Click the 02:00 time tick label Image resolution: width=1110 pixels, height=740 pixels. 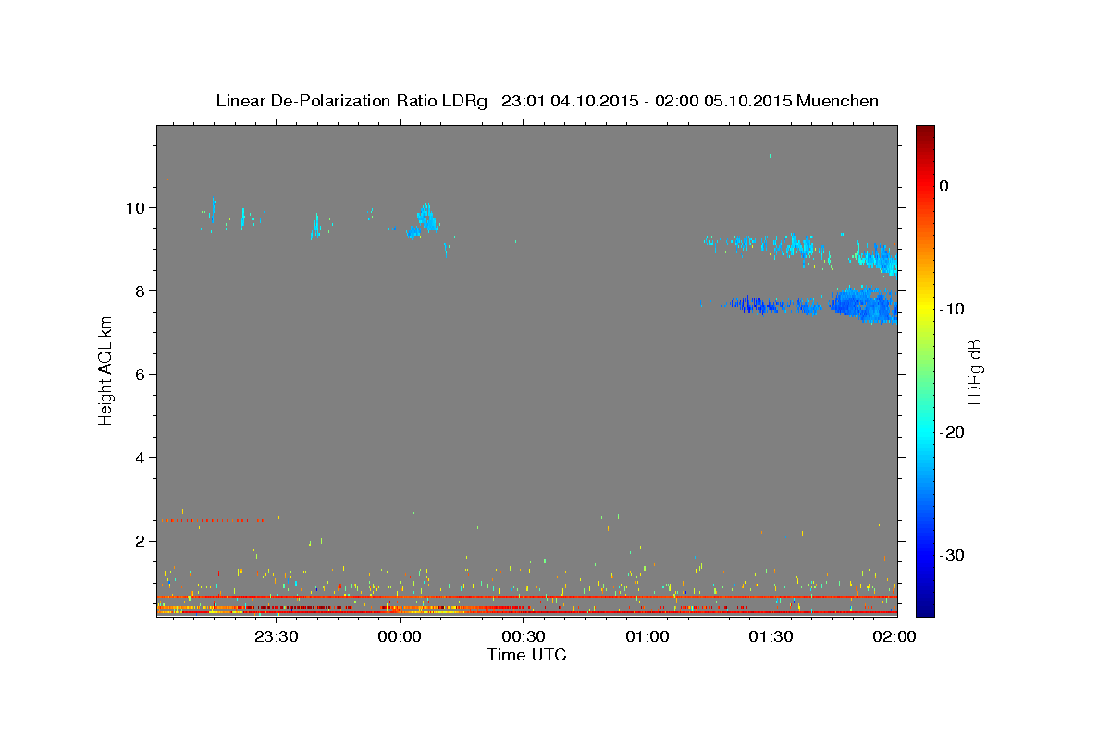tap(894, 636)
